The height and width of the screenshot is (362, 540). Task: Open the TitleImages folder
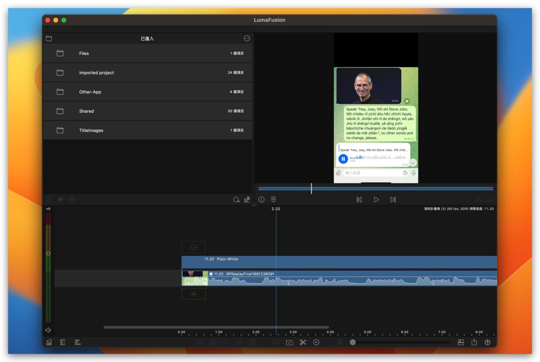(148, 130)
